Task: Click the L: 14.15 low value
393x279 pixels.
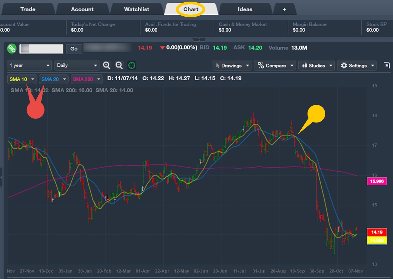Action: pyautogui.click(x=205, y=79)
